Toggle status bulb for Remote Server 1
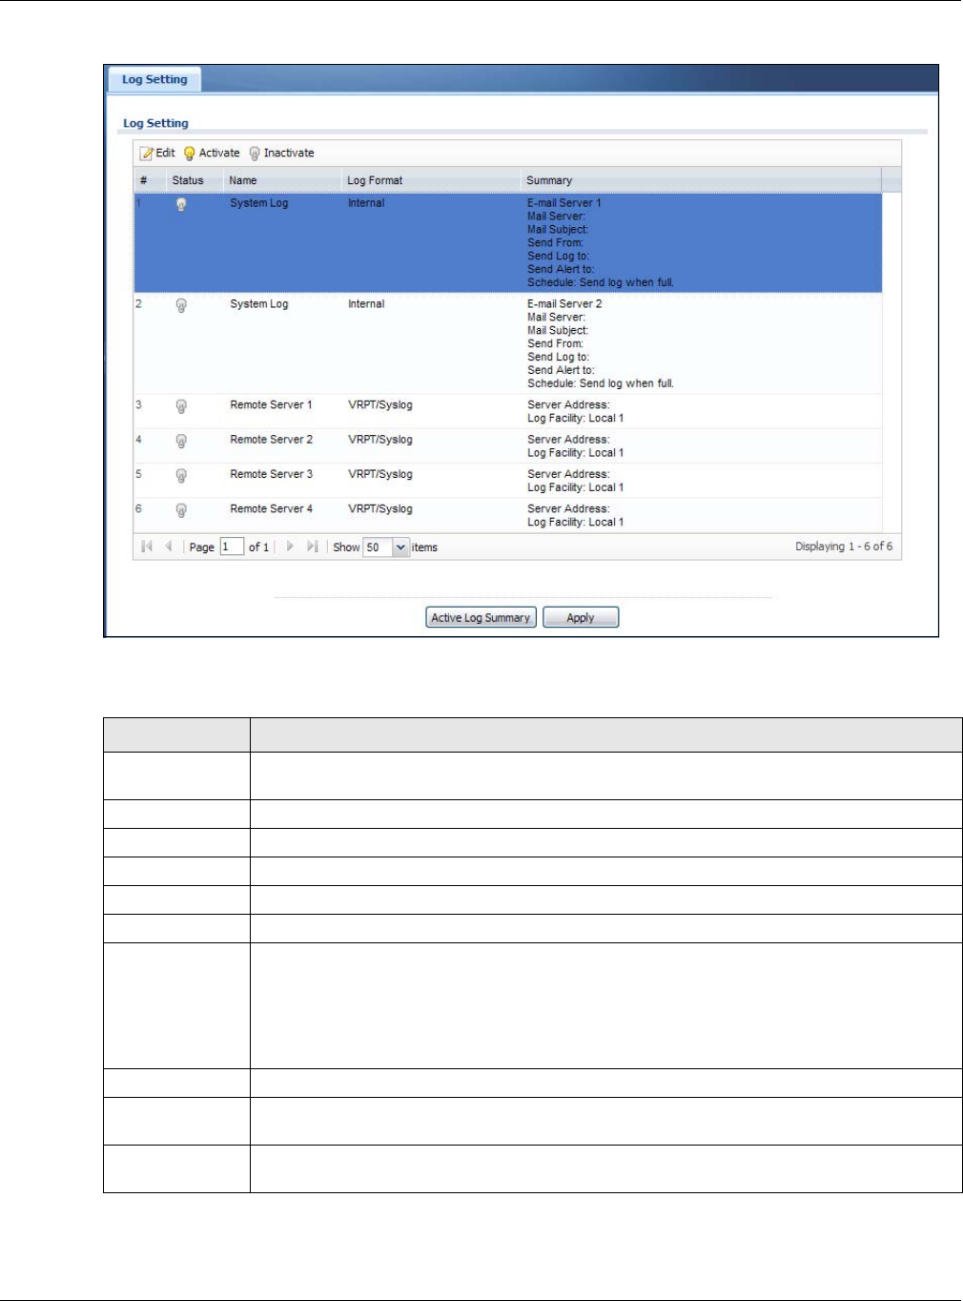The image size is (963, 1301). click(181, 406)
